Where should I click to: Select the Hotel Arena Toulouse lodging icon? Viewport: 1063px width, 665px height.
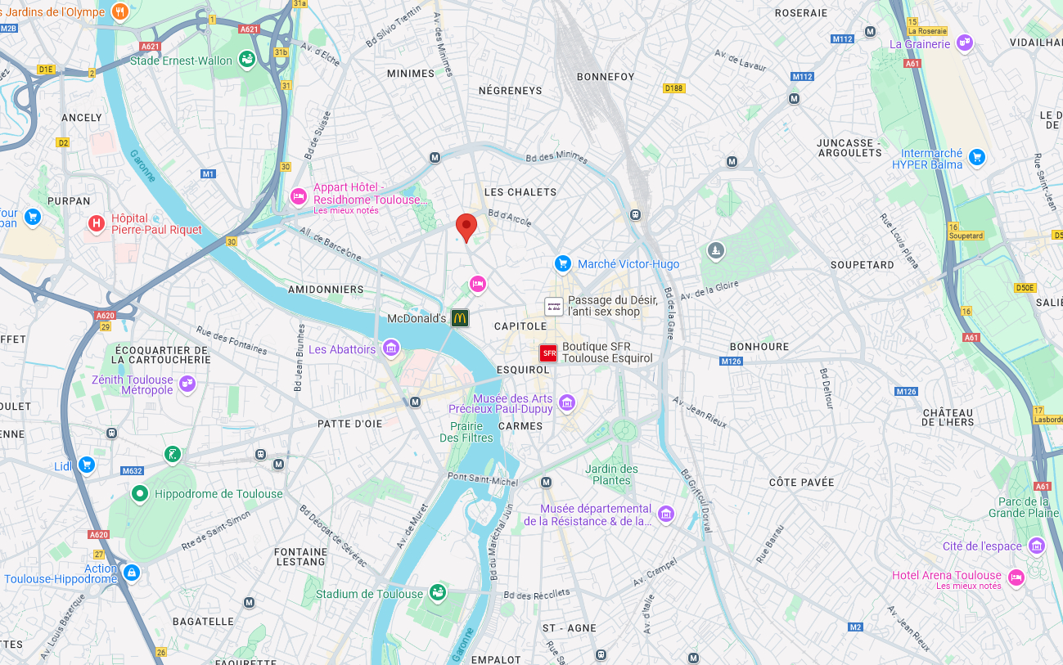1016,577
